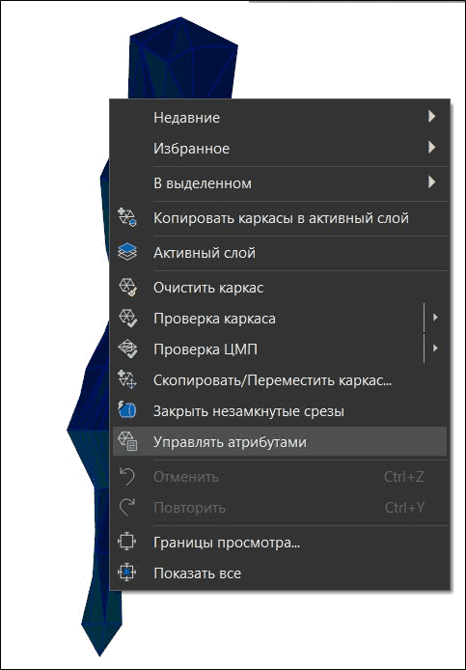The width and height of the screenshot is (466, 670).
Task: Click the Показать все icon
Action: click(126, 573)
